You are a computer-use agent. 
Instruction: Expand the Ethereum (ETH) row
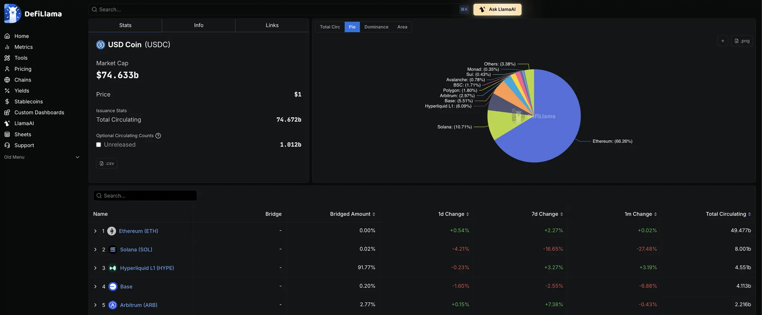pyautogui.click(x=95, y=231)
